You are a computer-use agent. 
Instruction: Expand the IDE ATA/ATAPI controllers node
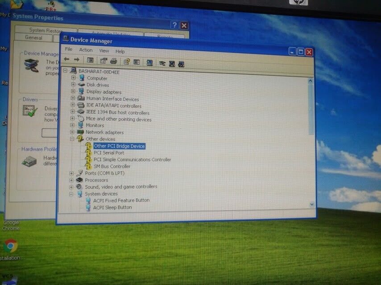(72, 105)
